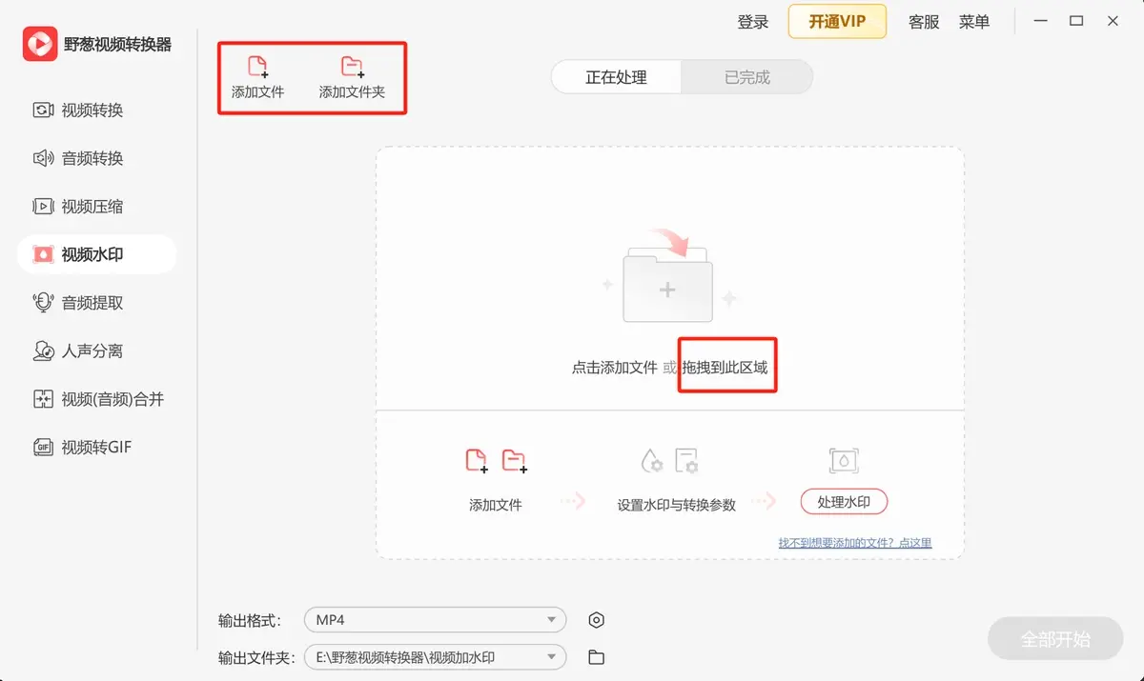
Task: Choose 视频(音频)合并 in the sidebar
Action: pyautogui.click(x=96, y=399)
